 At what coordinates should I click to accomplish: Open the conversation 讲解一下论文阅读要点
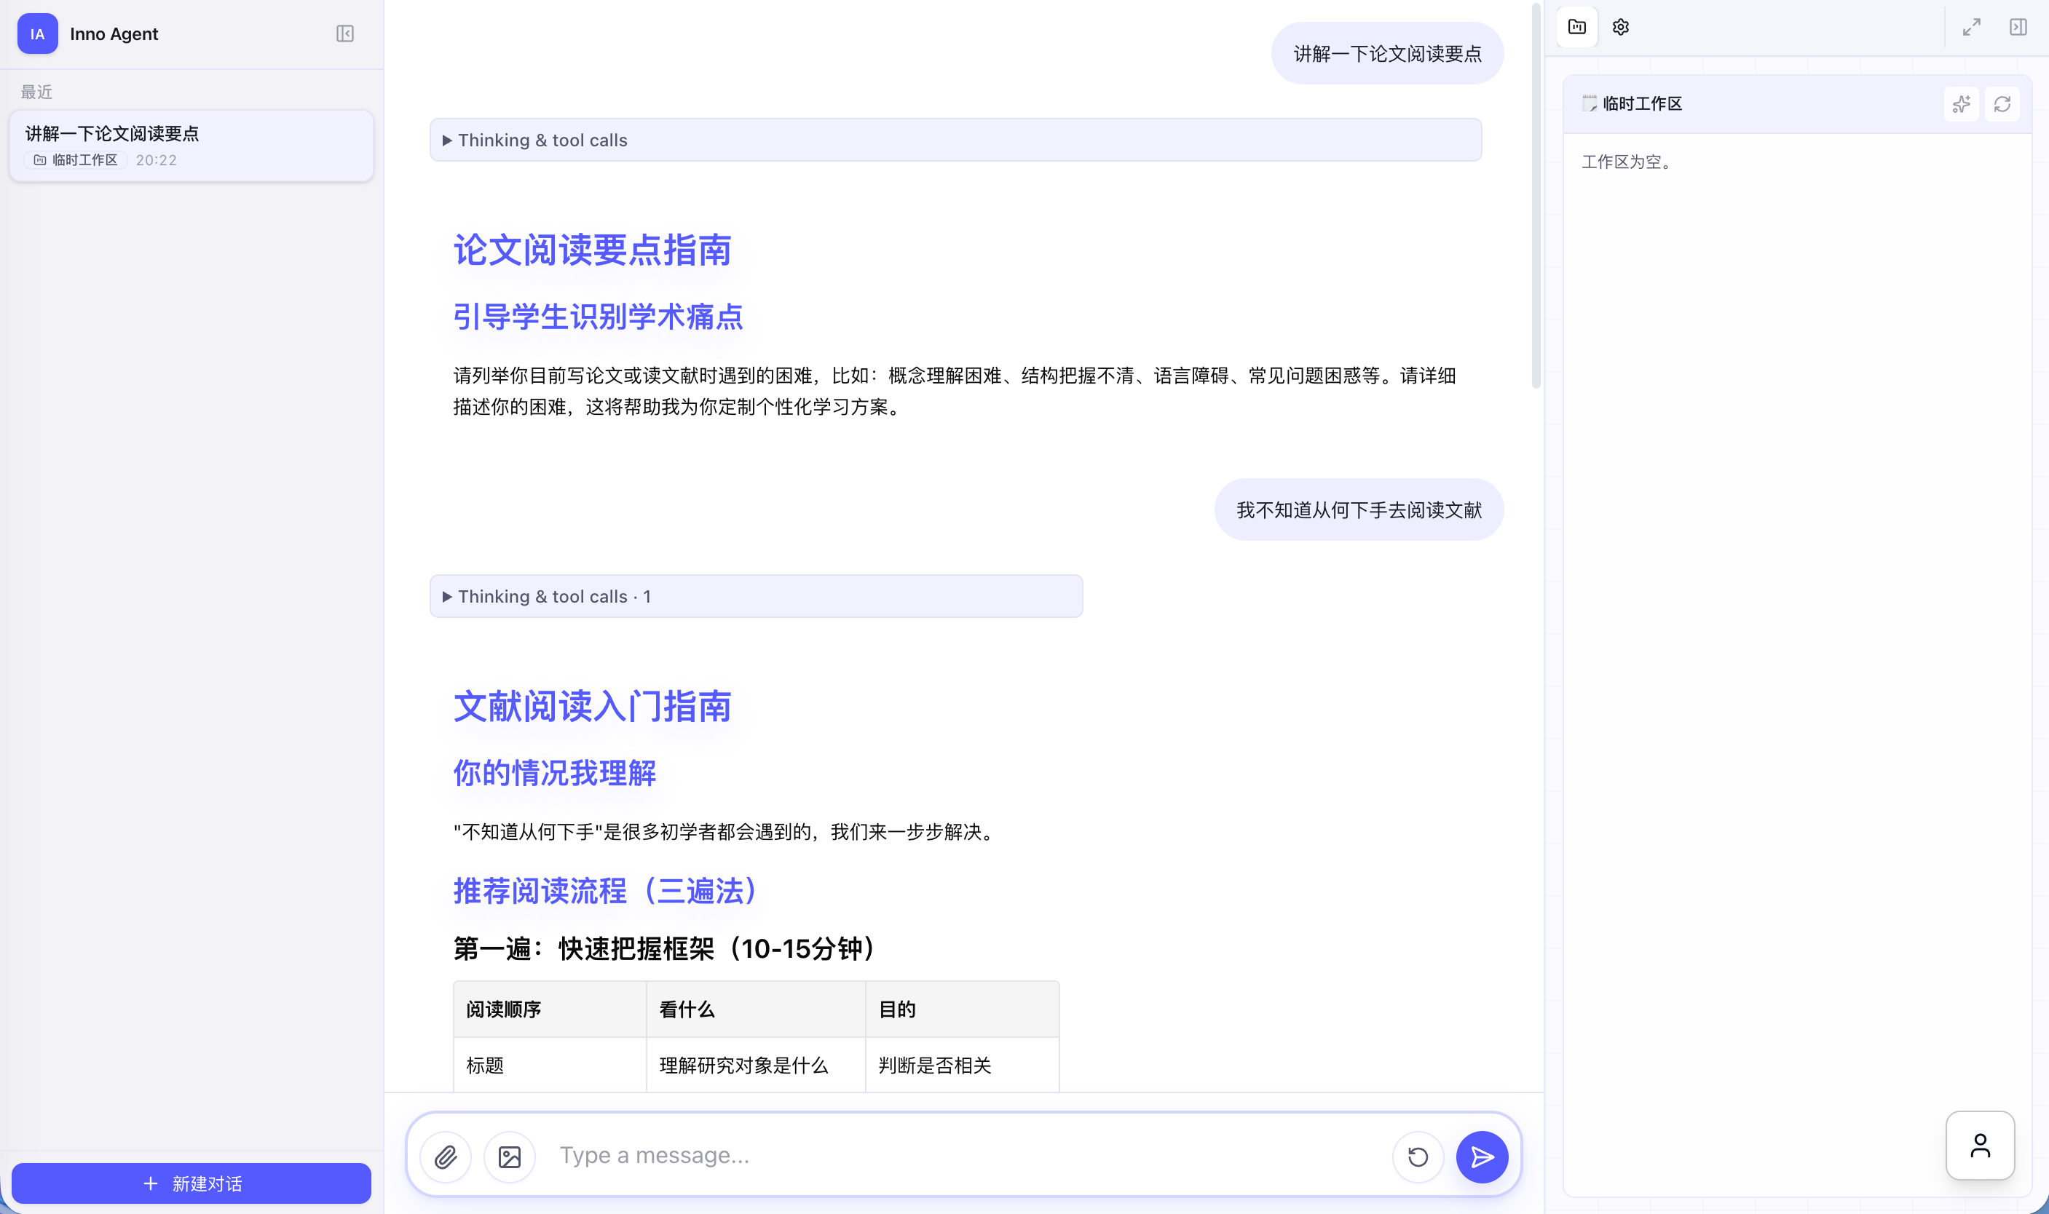coord(192,145)
